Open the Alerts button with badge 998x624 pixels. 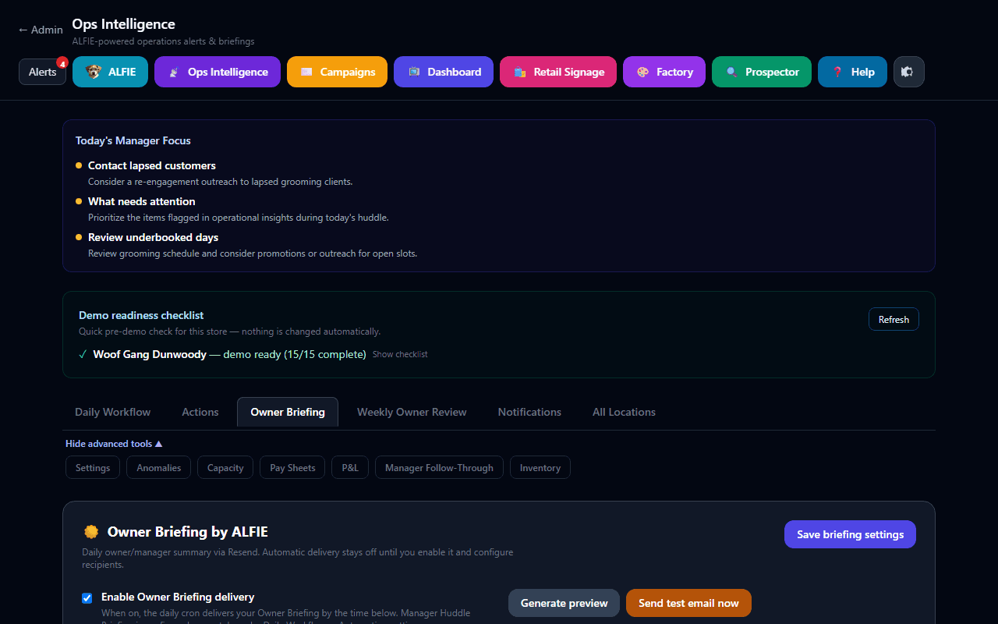coord(43,72)
